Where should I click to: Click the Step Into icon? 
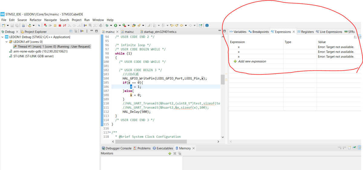pyautogui.click(x=69, y=26)
